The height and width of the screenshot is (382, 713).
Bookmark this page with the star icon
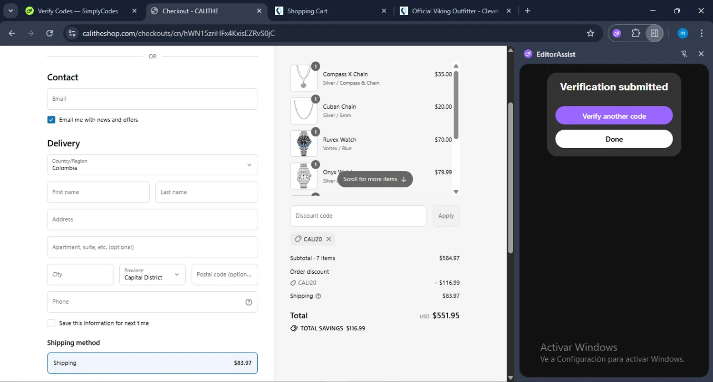pos(590,33)
